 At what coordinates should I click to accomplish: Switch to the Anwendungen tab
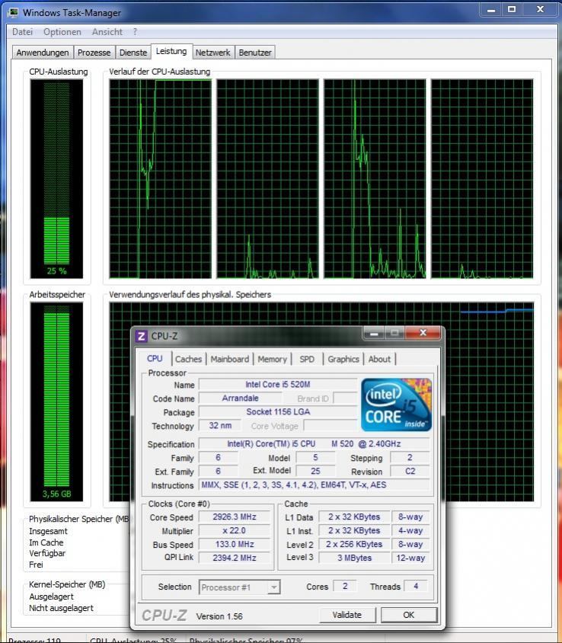pos(43,53)
